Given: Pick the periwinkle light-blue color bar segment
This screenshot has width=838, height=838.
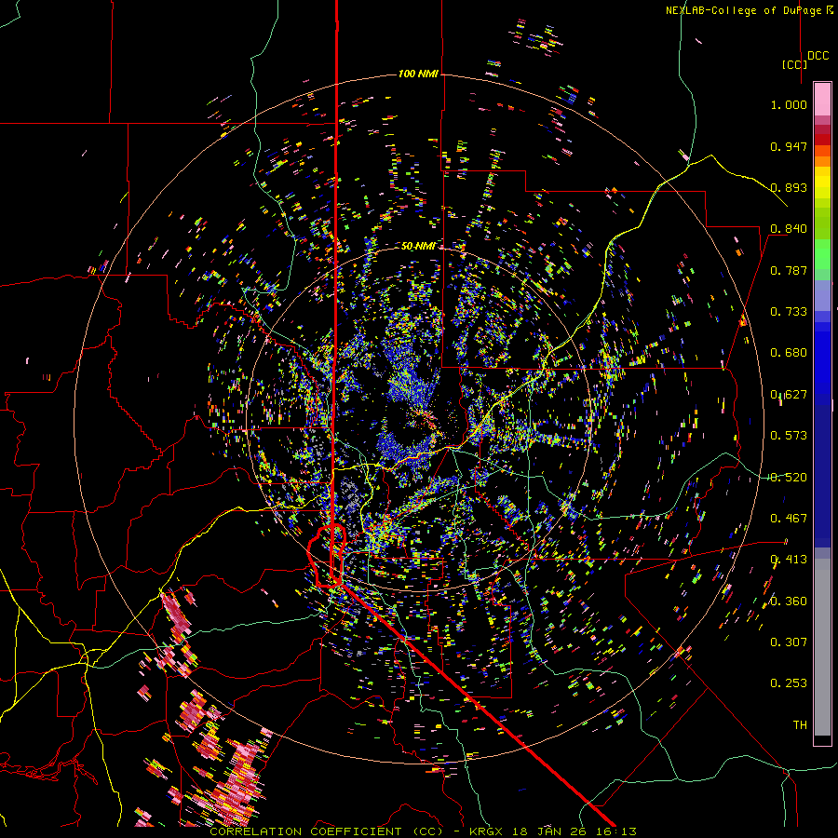Looking at the screenshot, I should [822, 295].
